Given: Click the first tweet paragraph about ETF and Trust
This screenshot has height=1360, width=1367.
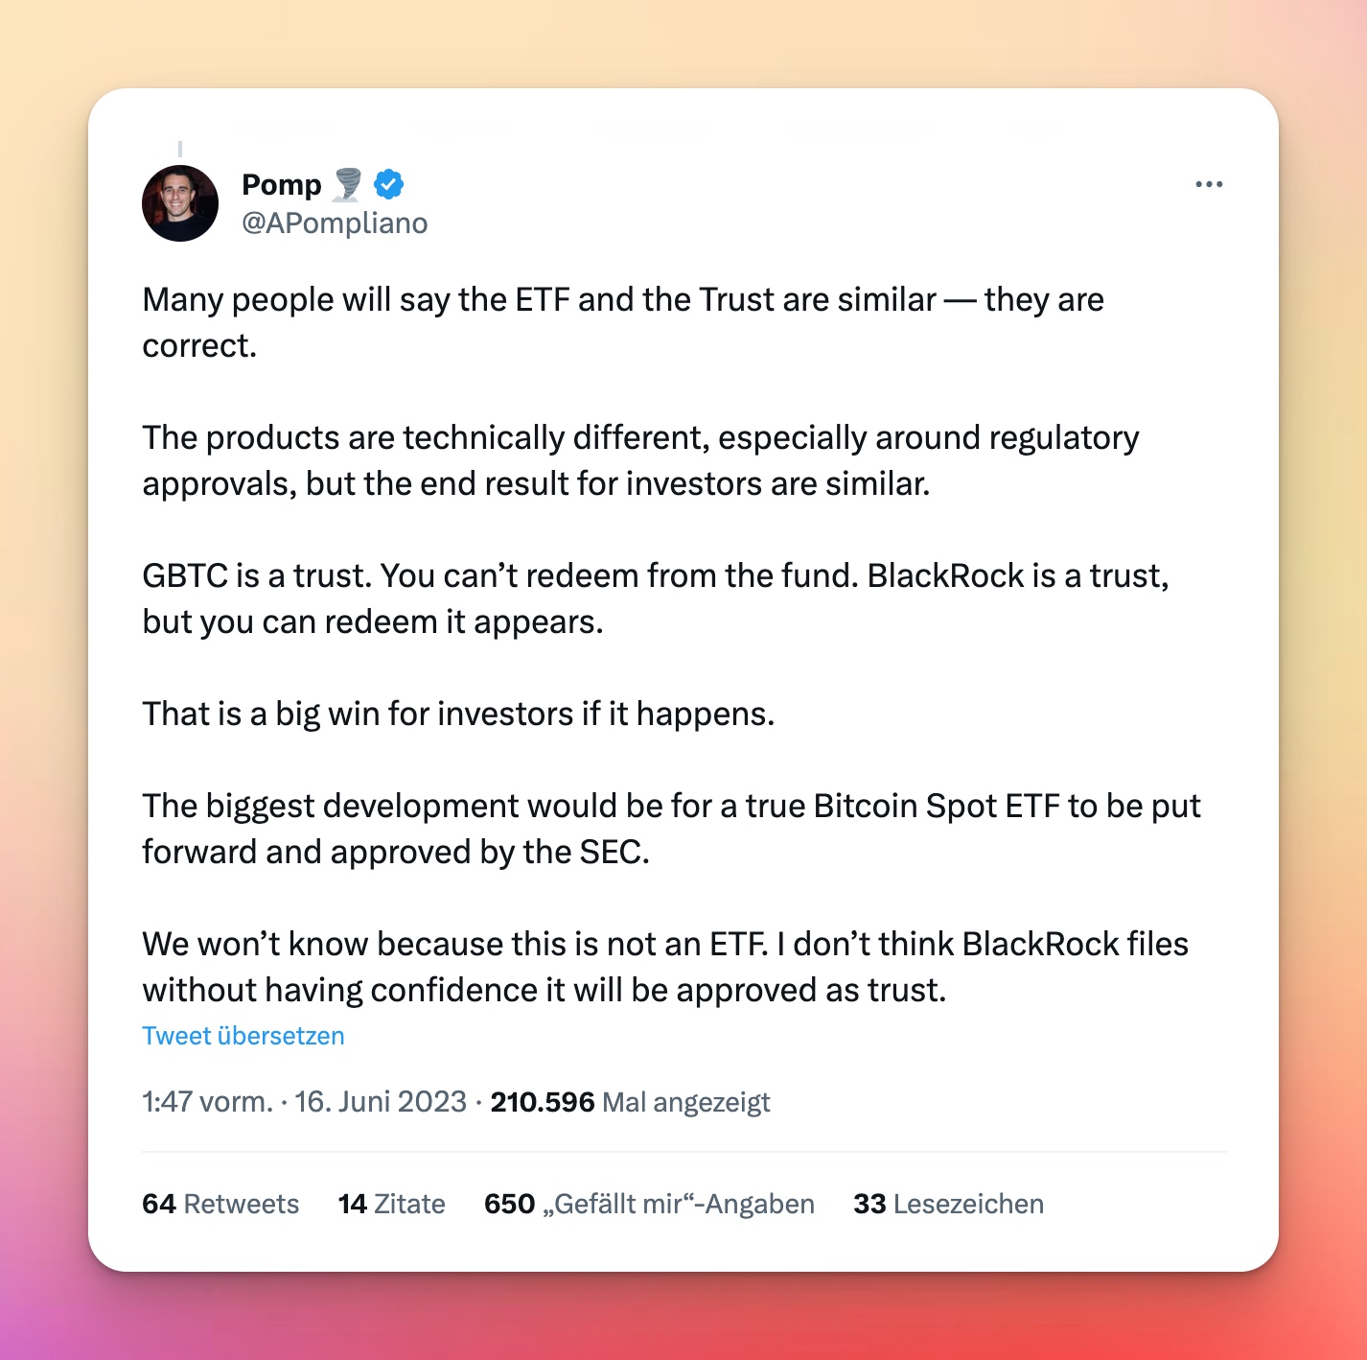Looking at the screenshot, I should click(623, 322).
